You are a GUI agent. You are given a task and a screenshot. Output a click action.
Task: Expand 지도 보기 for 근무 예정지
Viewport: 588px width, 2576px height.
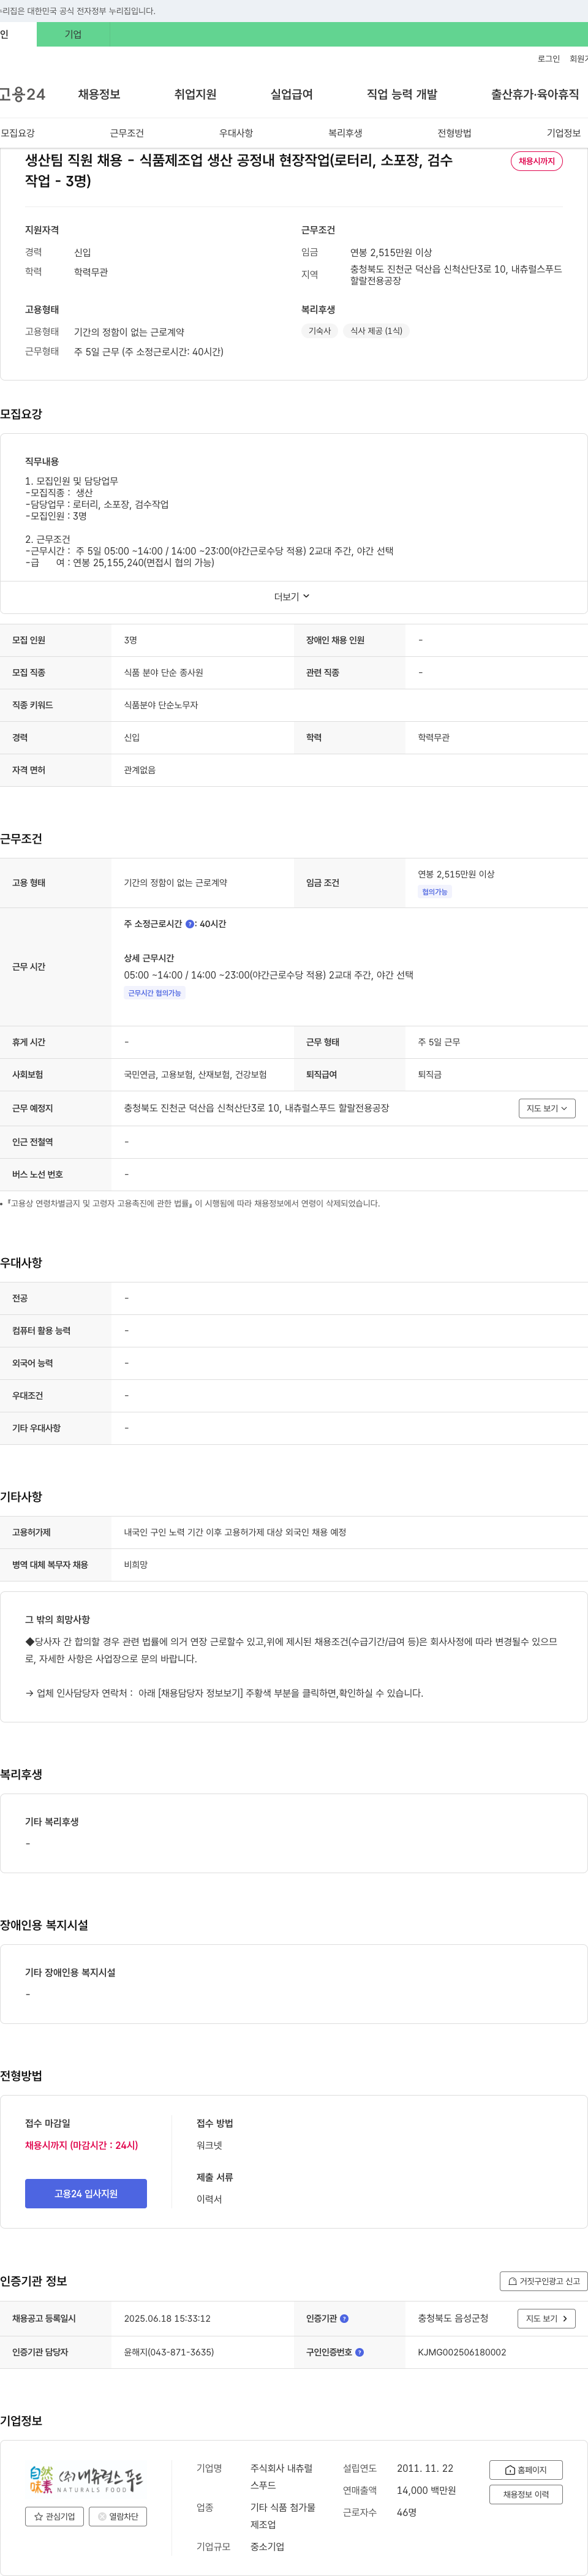[547, 1108]
